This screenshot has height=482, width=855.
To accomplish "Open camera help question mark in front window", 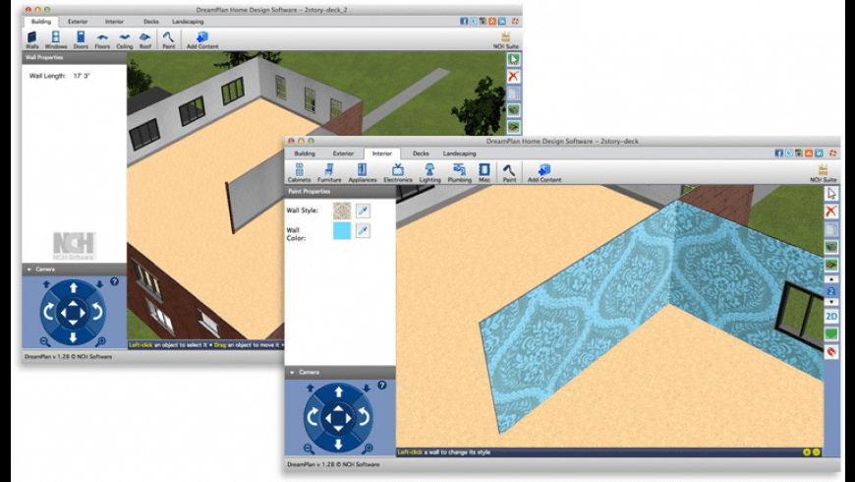I will point(381,386).
